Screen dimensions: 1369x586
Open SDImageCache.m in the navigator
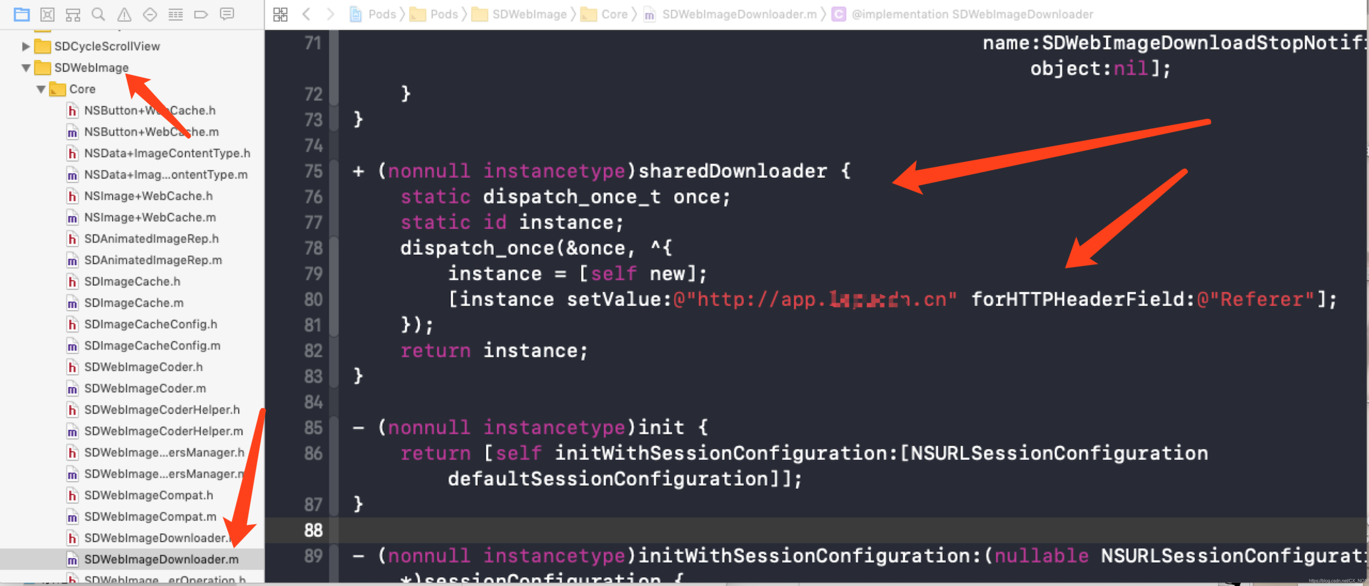pyautogui.click(x=133, y=303)
